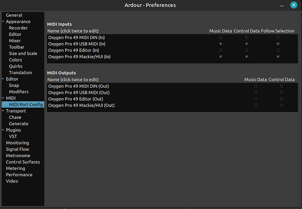Open the Metronome settings page
Image resolution: width=302 pixels, height=209 pixels.
[18, 156]
